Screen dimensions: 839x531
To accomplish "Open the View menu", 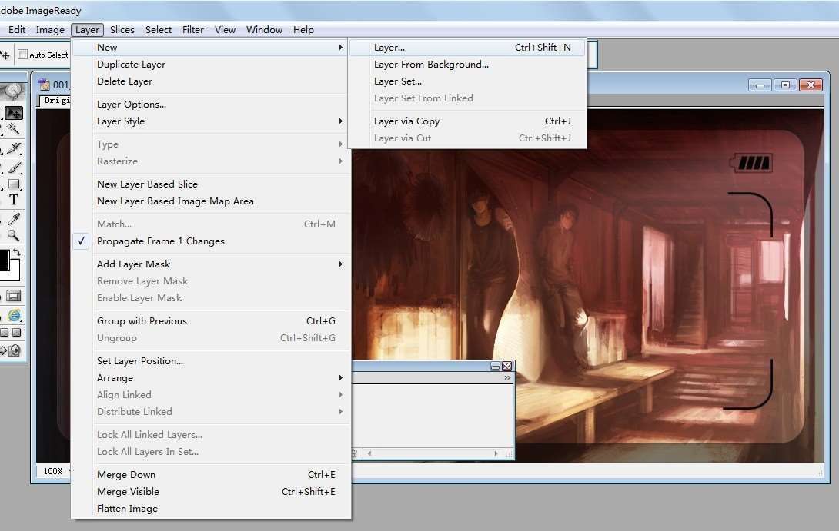I will (225, 30).
